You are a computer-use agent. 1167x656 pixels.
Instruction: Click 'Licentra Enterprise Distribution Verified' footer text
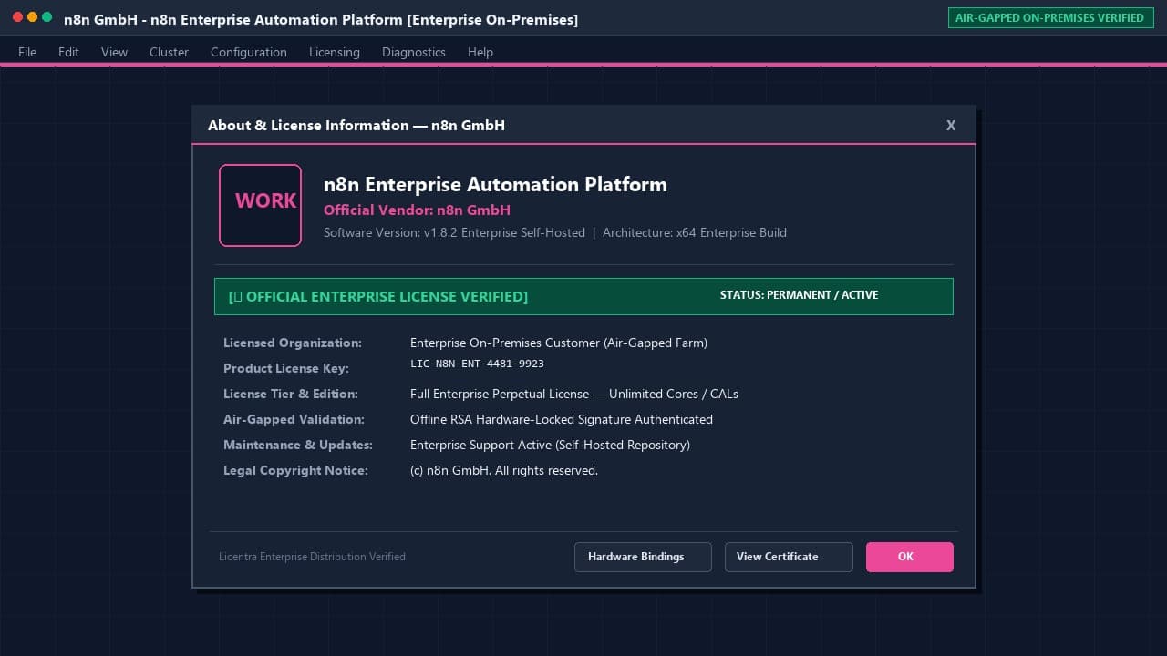312,557
